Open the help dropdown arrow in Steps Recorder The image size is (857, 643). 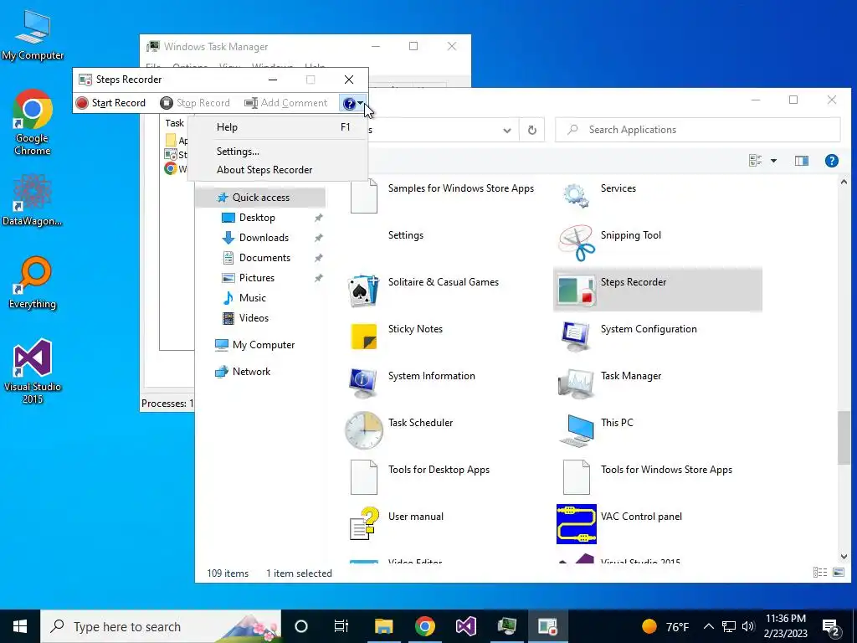tap(360, 102)
